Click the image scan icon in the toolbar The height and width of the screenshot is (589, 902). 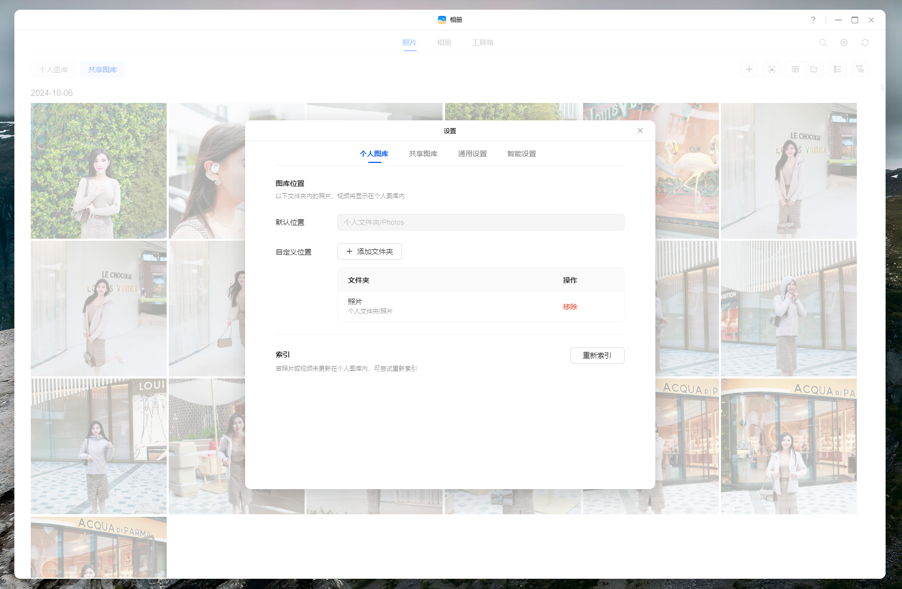(x=772, y=69)
